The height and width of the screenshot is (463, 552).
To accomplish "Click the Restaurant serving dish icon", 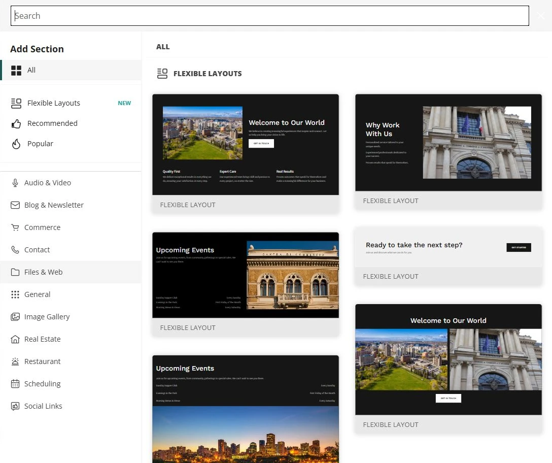I will pyautogui.click(x=15, y=361).
